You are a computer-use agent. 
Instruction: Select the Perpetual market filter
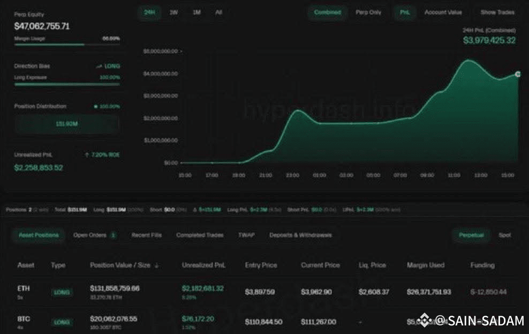(471, 235)
